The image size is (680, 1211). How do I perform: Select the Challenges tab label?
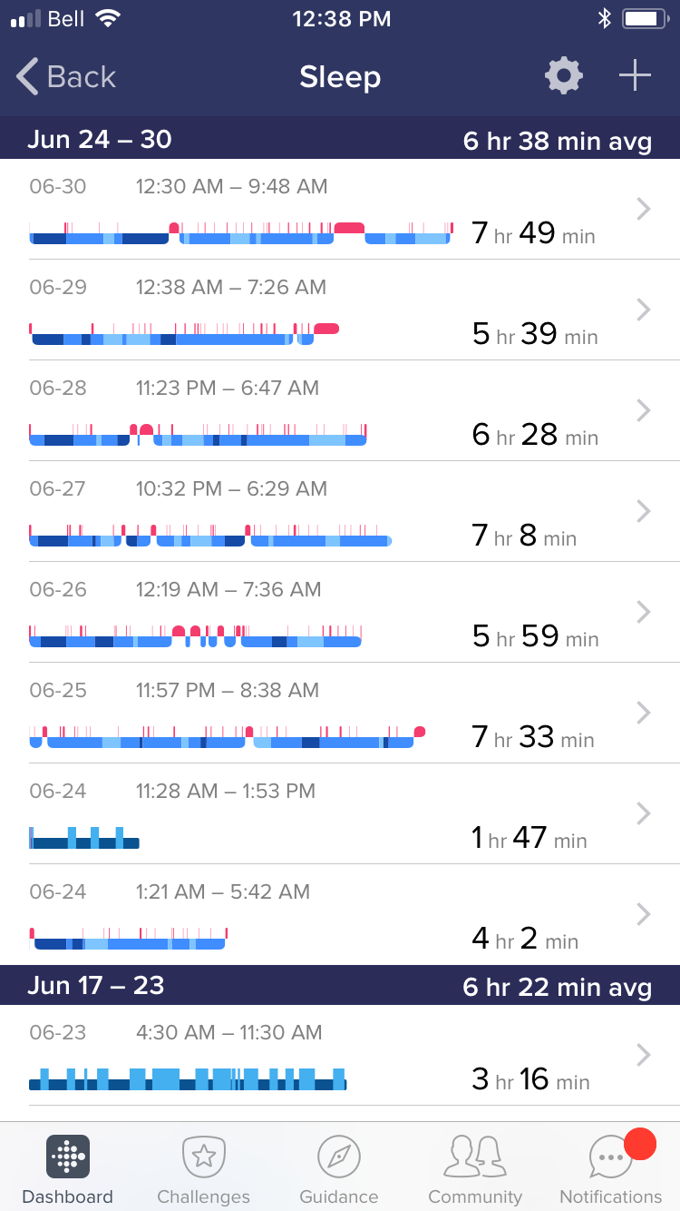tap(203, 1196)
